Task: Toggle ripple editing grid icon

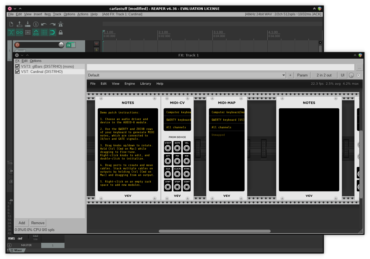Action: tap(28, 32)
